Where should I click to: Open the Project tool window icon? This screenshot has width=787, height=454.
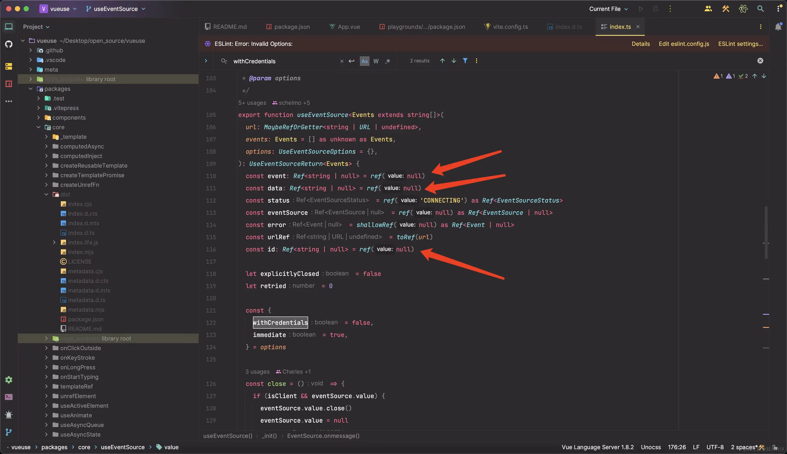pos(9,27)
